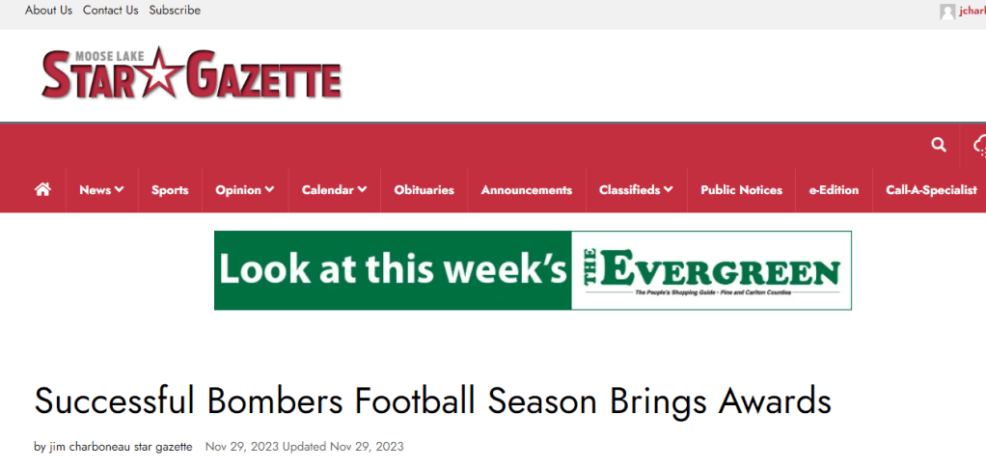Click the weather cloud icon

979,145
